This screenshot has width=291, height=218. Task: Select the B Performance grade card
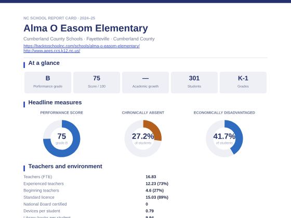click(48, 83)
